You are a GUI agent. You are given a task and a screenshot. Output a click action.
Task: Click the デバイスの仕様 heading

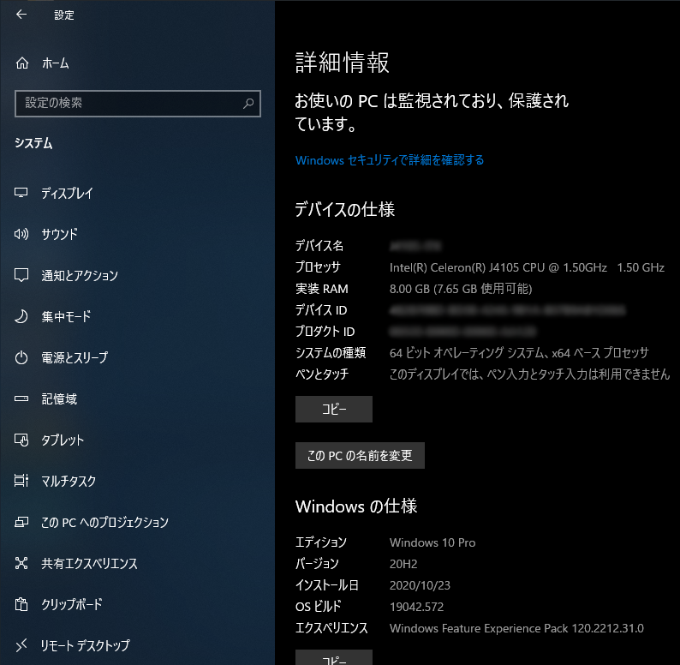click(345, 209)
